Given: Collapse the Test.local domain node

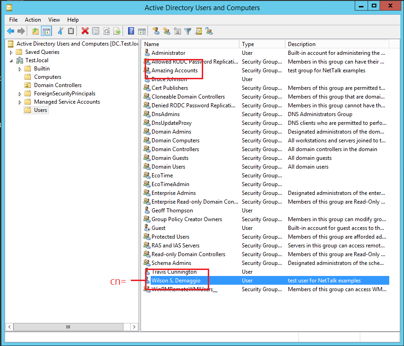Looking at the screenshot, I should [11, 60].
